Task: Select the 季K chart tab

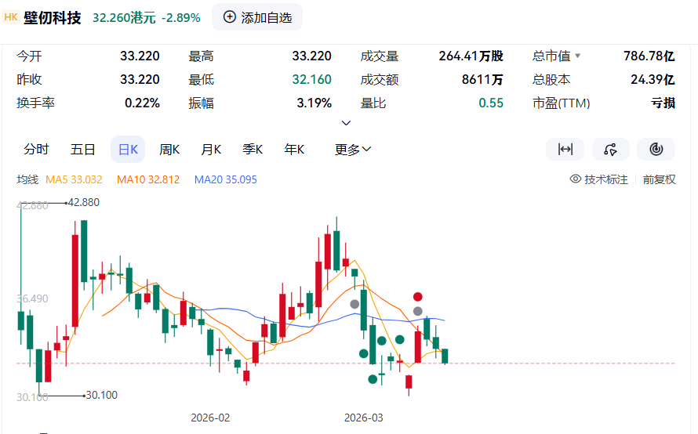Action: 253,150
